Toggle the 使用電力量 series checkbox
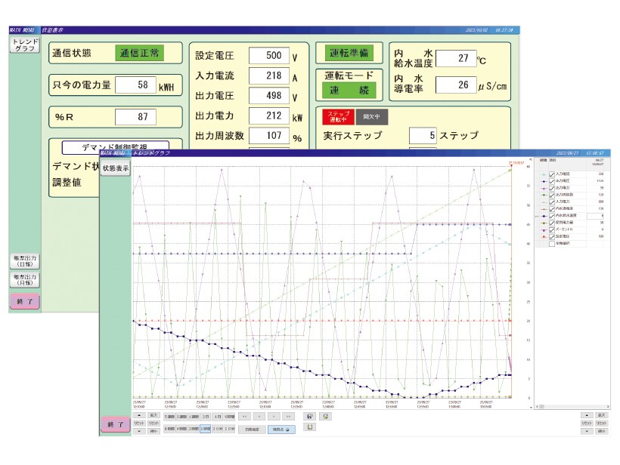 click(x=552, y=223)
